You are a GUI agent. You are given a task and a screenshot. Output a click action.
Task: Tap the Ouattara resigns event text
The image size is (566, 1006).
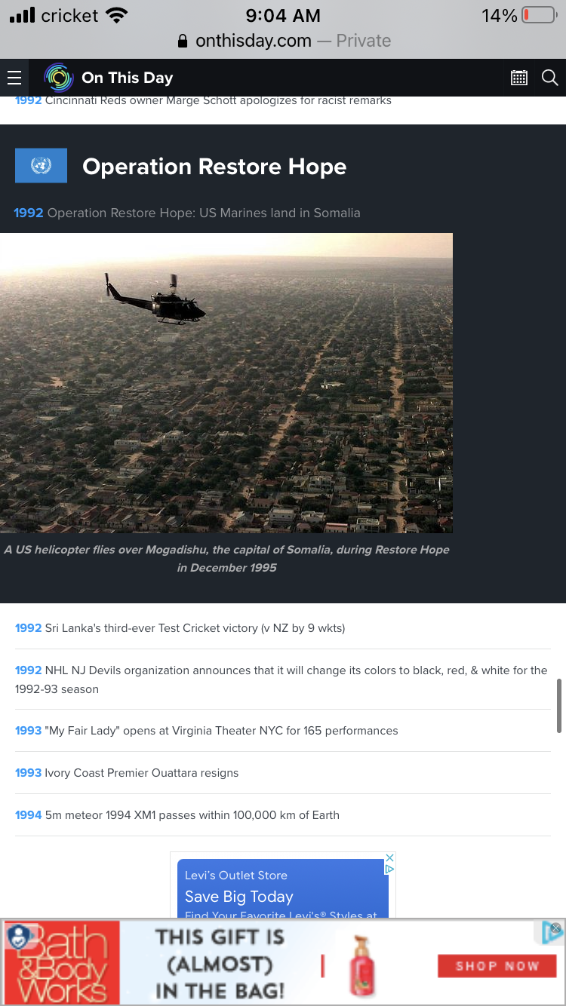pyautogui.click(x=142, y=772)
